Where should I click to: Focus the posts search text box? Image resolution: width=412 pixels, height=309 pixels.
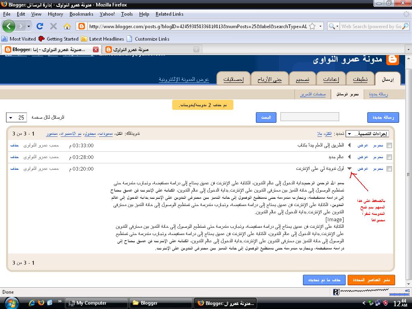coord(310,117)
